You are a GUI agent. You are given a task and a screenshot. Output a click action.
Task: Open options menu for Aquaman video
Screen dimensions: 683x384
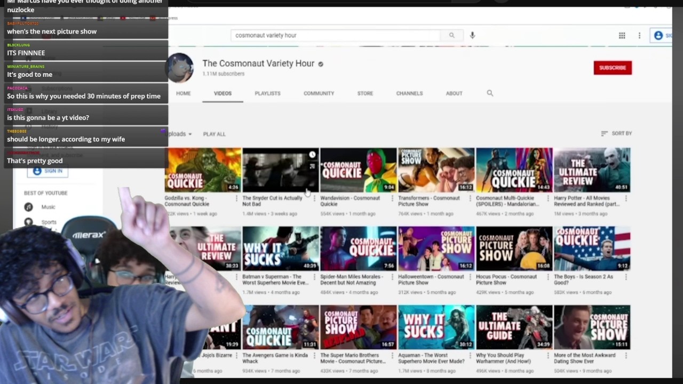click(x=470, y=356)
